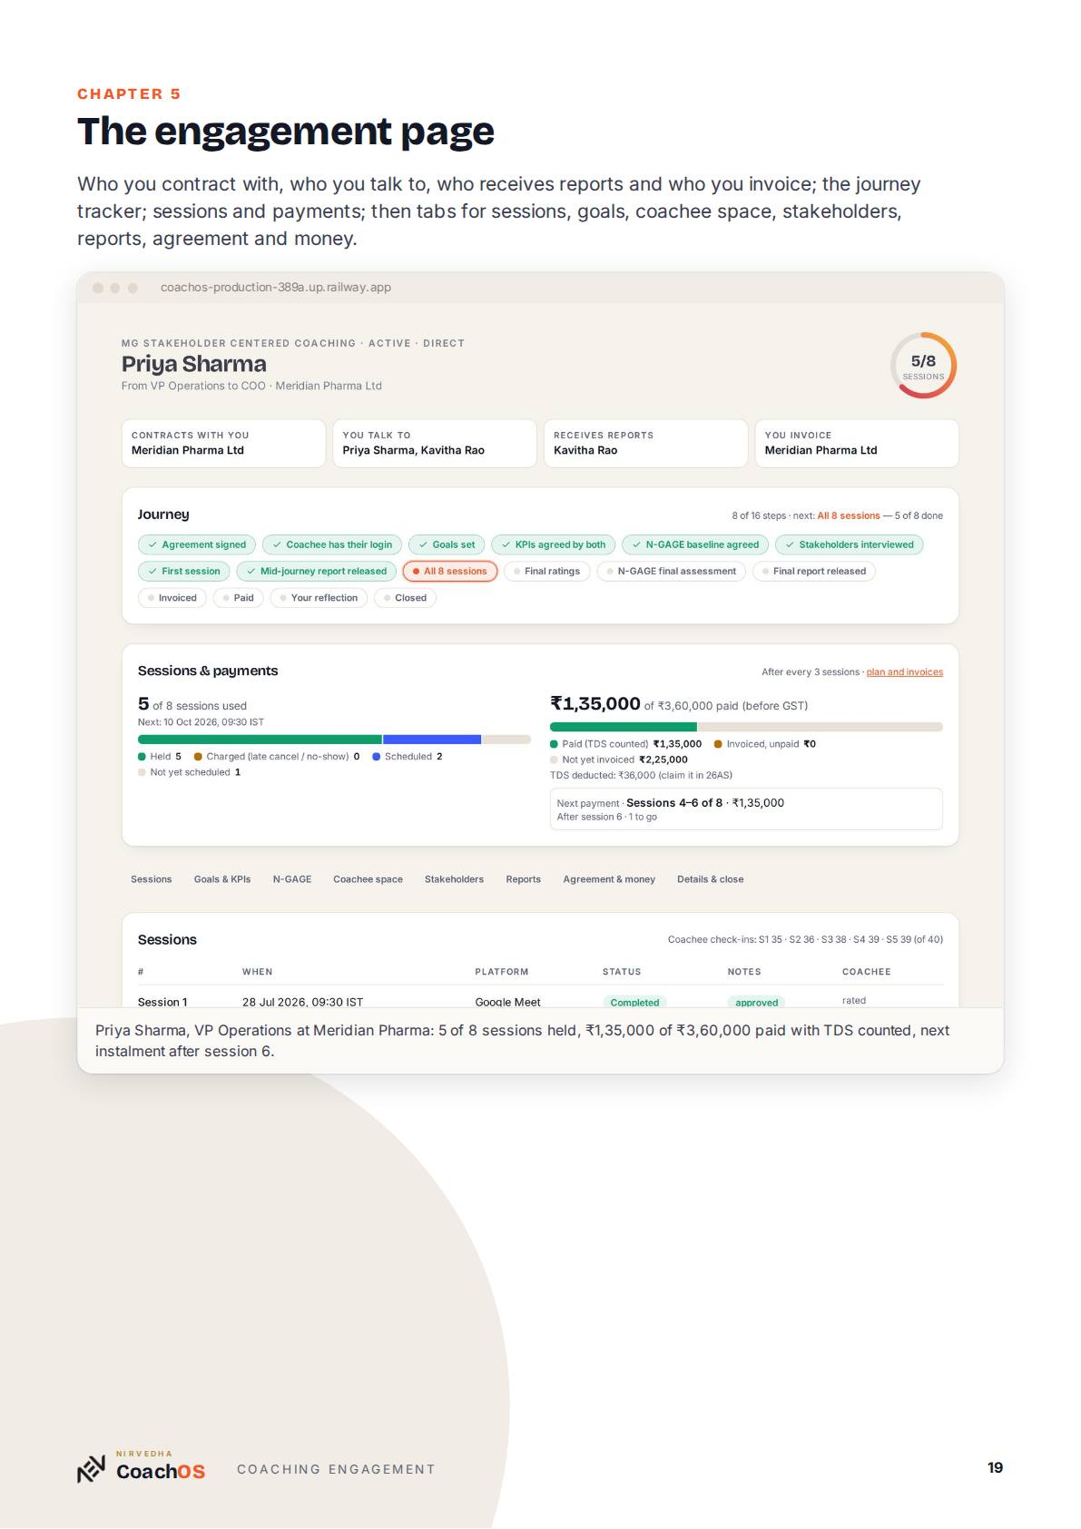Select the 'KPIs agreed by both' chip
1081x1529 pixels.
click(554, 544)
